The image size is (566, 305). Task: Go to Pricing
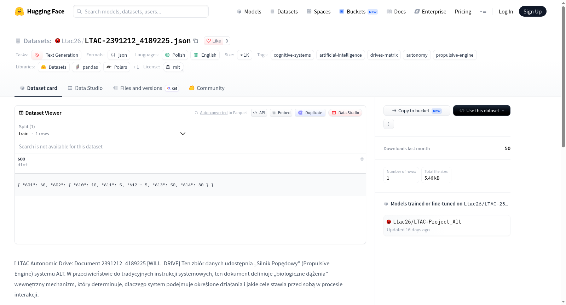click(463, 11)
